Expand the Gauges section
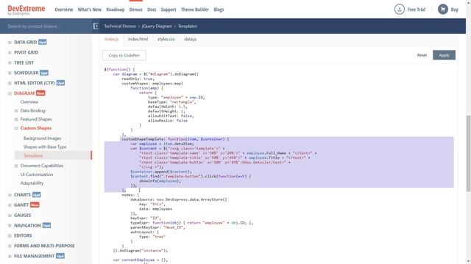 tap(10, 215)
